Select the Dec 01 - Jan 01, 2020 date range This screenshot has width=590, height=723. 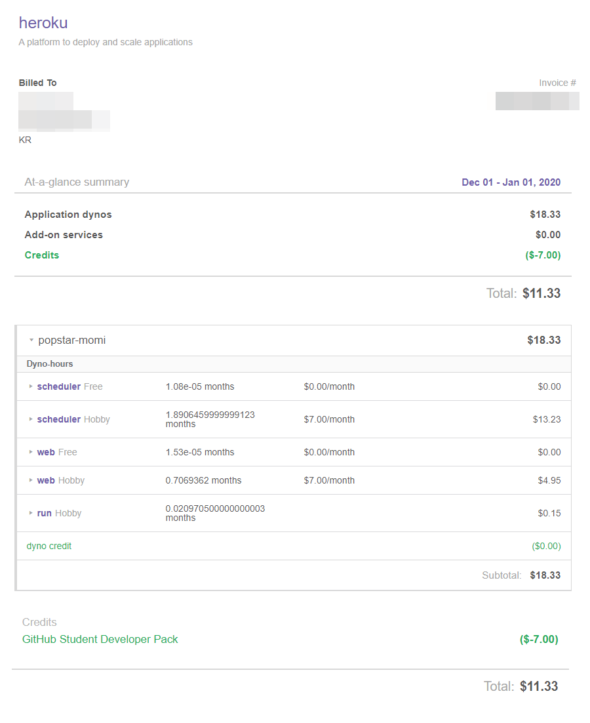pos(511,182)
